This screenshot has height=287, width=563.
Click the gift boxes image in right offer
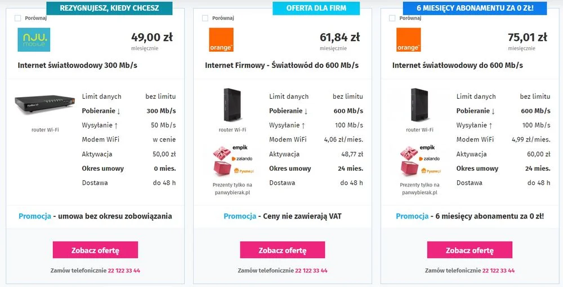pyautogui.click(x=420, y=161)
